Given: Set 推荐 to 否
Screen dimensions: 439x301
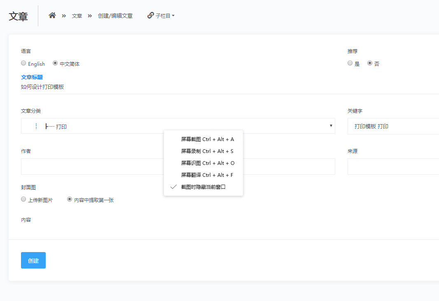Looking at the screenshot, I should (x=370, y=63).
